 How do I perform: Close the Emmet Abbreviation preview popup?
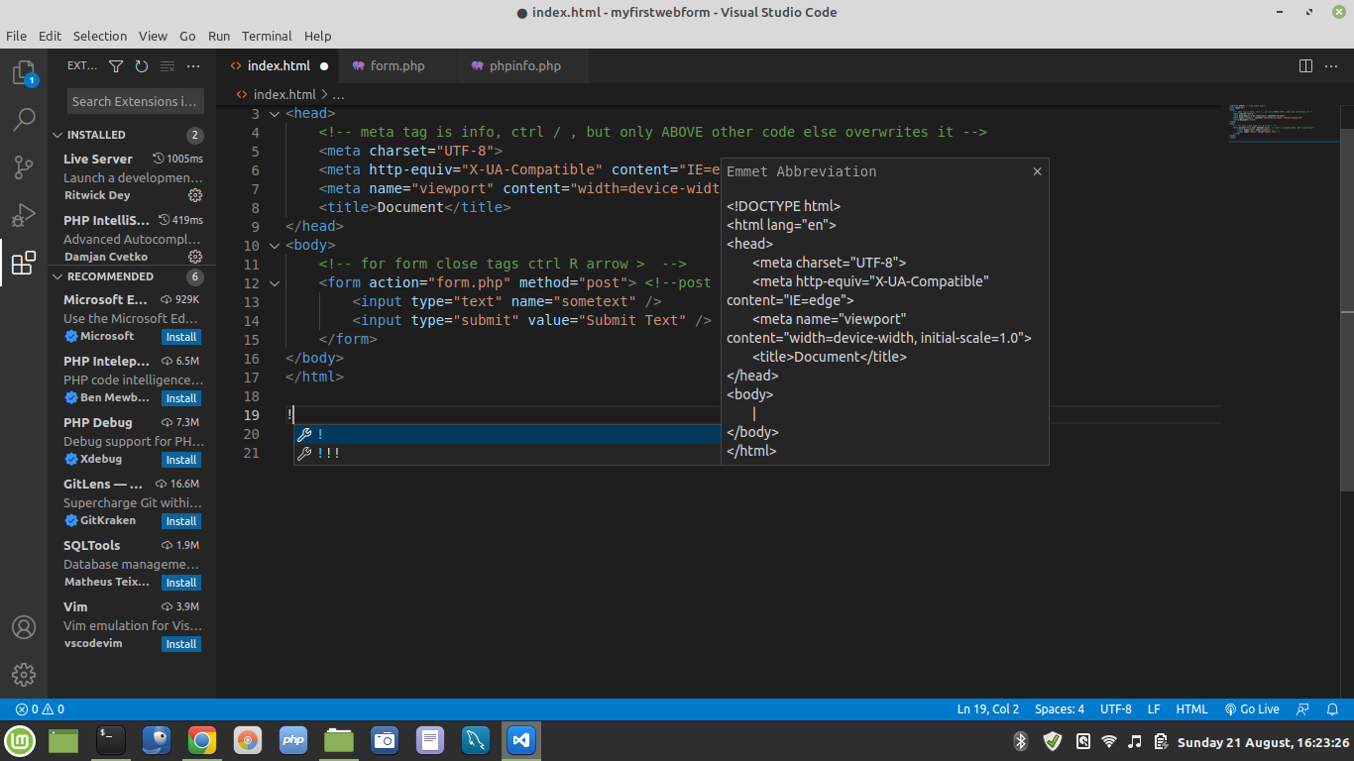tap(1037, 171)
